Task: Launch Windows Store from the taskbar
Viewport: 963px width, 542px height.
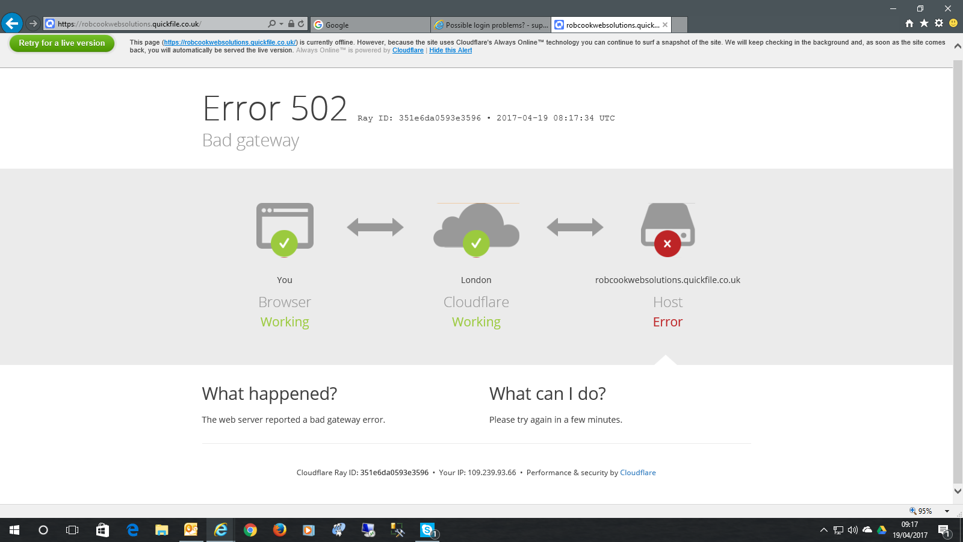Action: coord(102,530)
